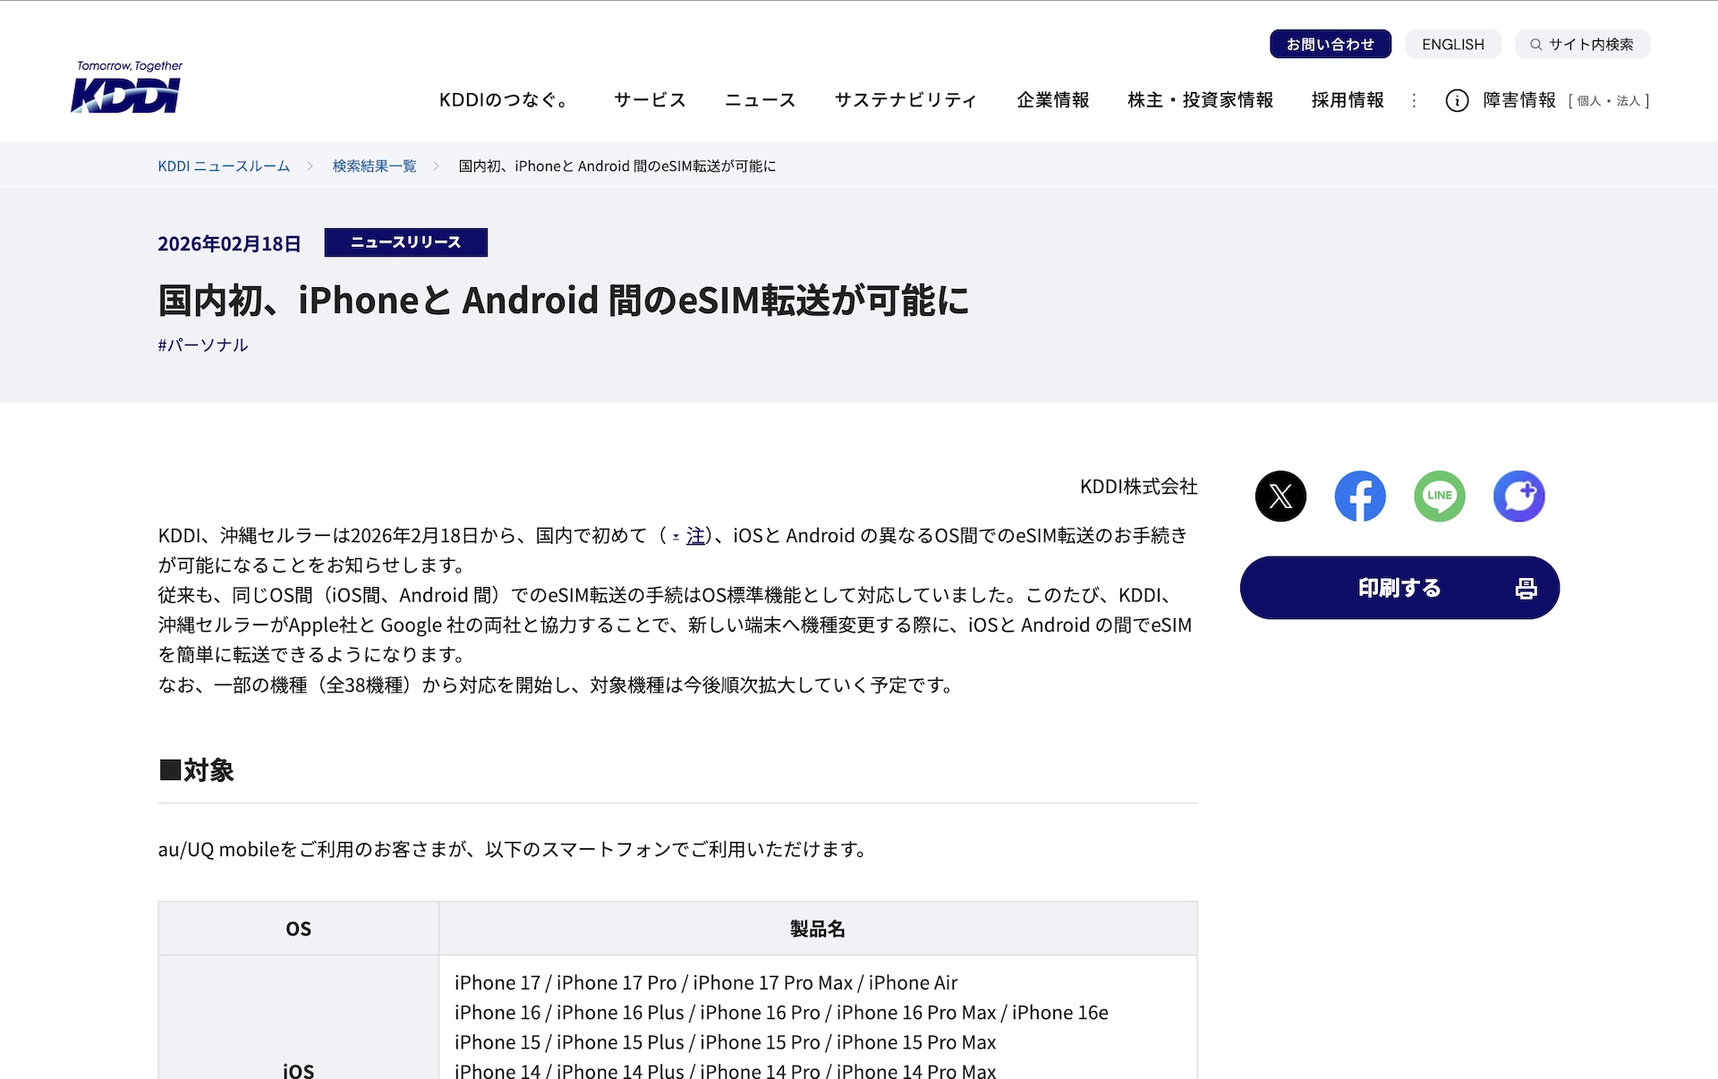
Task: Expand the 株主・投資家情報 menu
Action: 1200,100
